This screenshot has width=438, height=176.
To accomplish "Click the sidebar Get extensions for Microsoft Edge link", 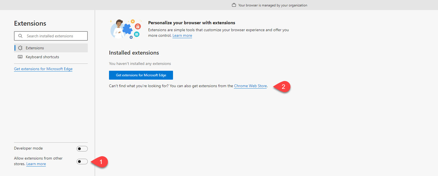I will point(43,69).
